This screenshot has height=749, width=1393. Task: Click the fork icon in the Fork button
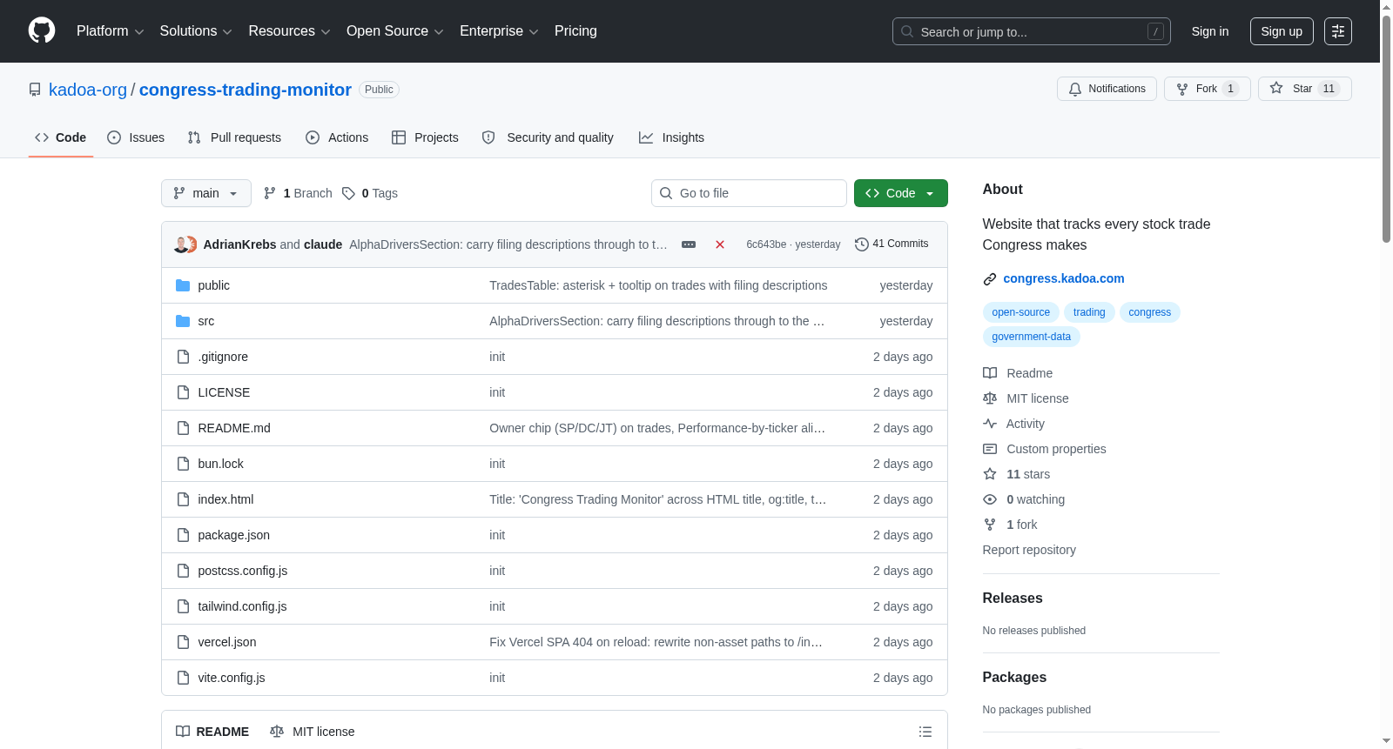point(1182,89)
